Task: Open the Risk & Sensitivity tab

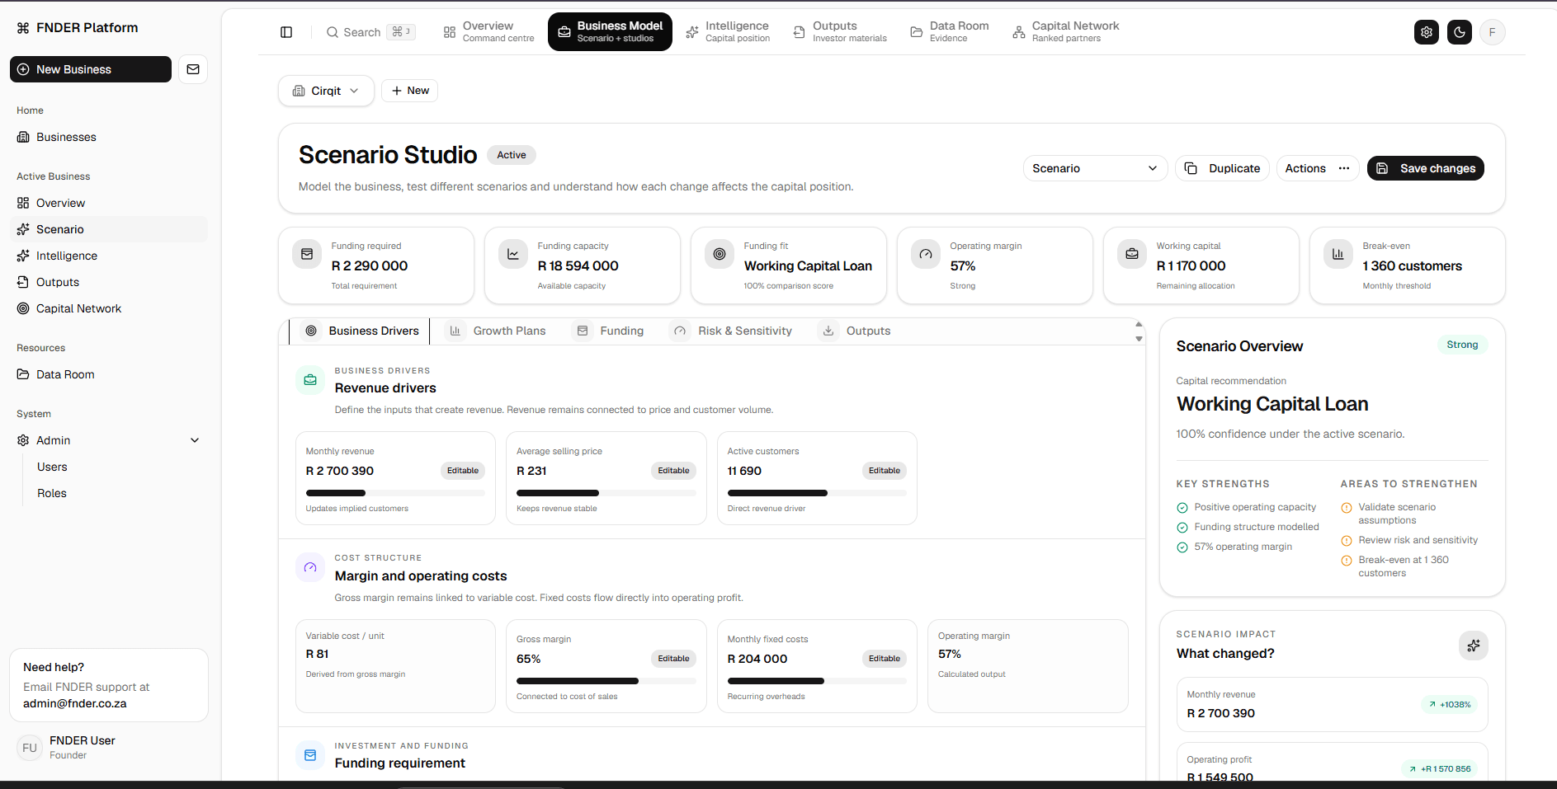Action: point(729,331)
